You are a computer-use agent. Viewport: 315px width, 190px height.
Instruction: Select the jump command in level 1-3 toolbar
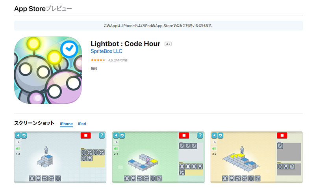(x=57, y=178)
